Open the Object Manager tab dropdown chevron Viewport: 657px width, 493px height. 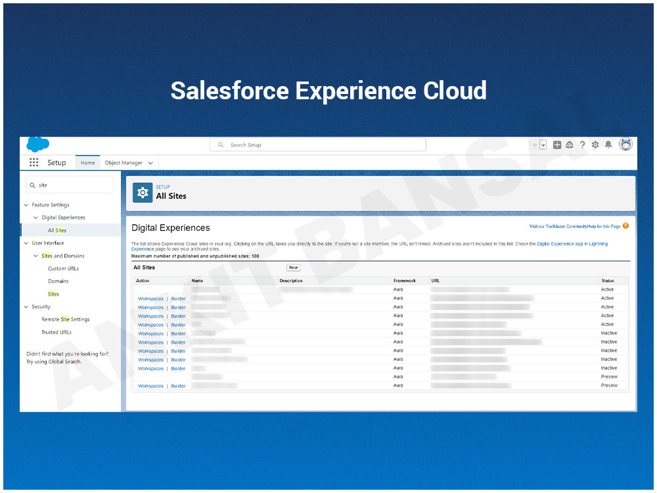click(150, 163)
